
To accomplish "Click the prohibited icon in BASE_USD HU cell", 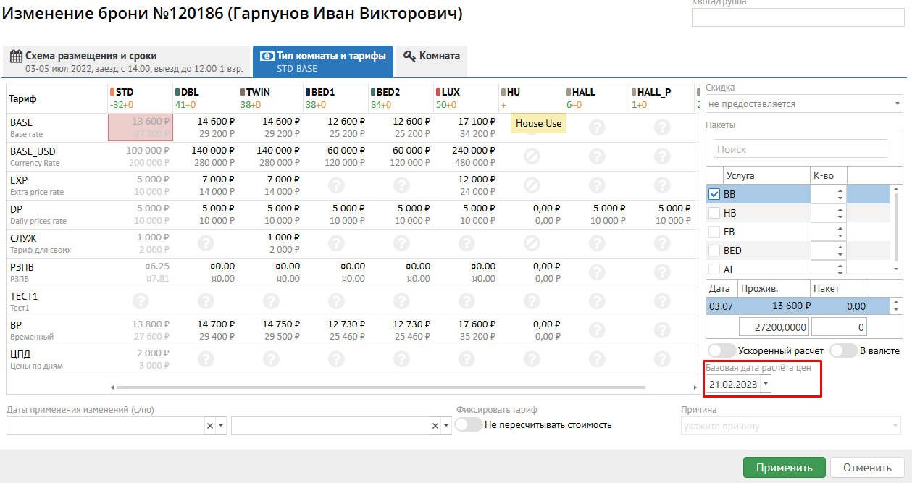I will 532,156.
